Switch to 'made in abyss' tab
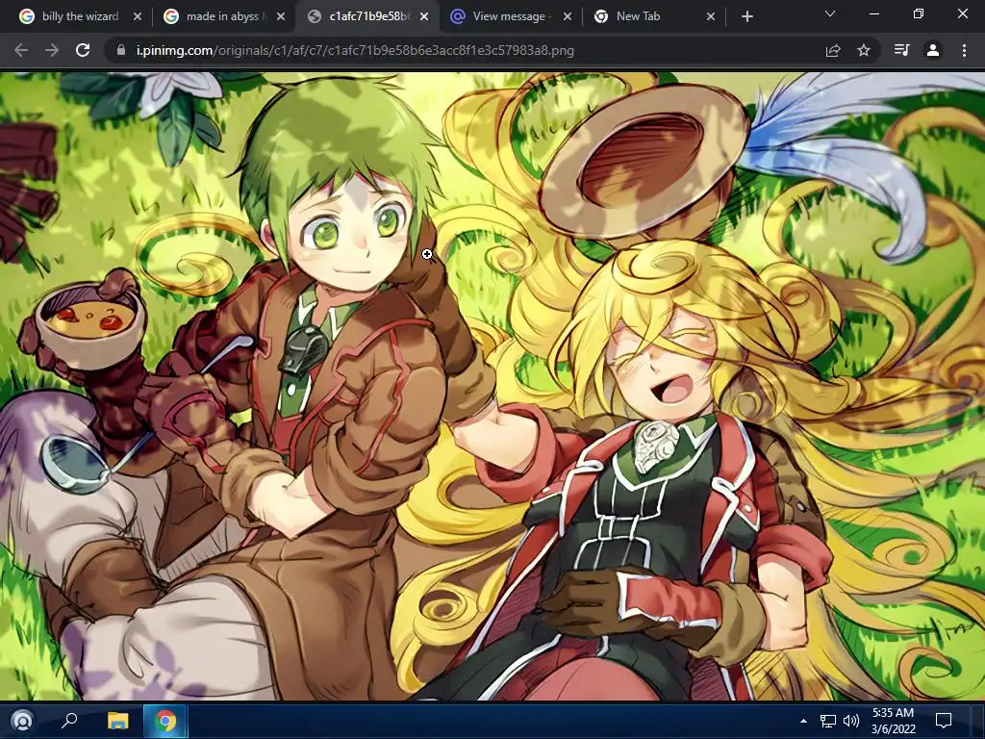 coord(223,16)
